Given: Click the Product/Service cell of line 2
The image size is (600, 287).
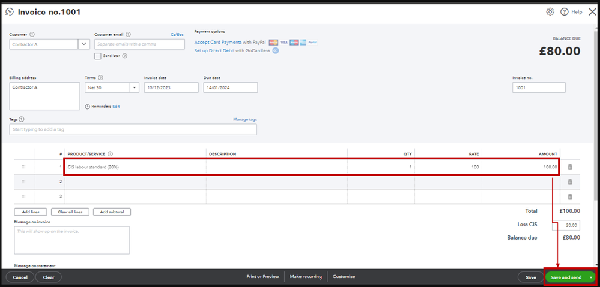Looking at the screenshot, I should coord(136,182).
